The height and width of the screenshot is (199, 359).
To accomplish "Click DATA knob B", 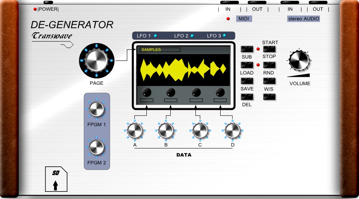I will 166,130.
